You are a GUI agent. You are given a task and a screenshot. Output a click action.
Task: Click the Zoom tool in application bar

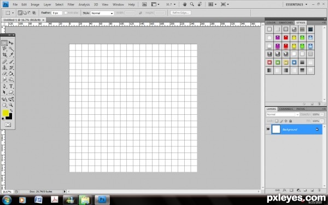click(x=192, y=4)
